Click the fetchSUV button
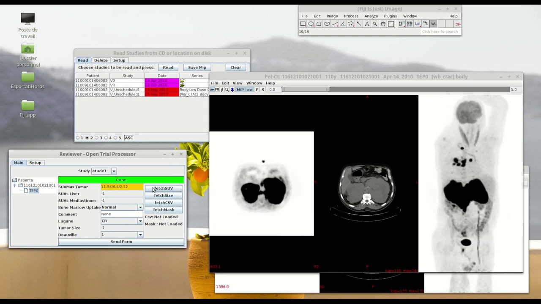Image resolution: width=541 pixels, height=304 pixels. pos(164,188)
